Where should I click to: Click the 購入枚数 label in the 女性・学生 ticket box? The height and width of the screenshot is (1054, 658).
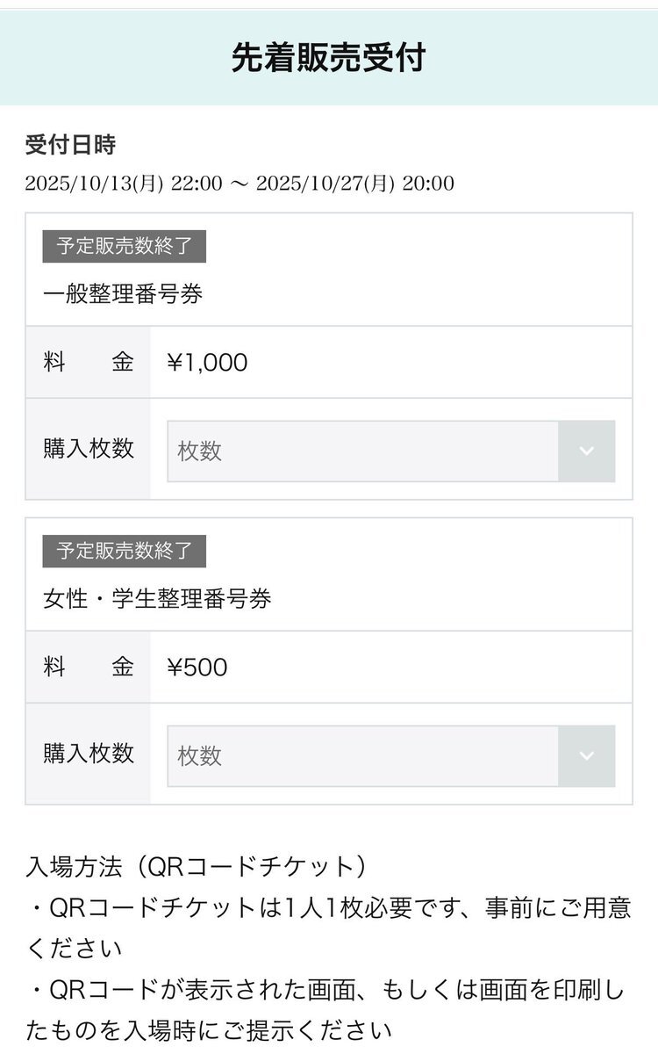pyautogui.click(x=89, y=754)
